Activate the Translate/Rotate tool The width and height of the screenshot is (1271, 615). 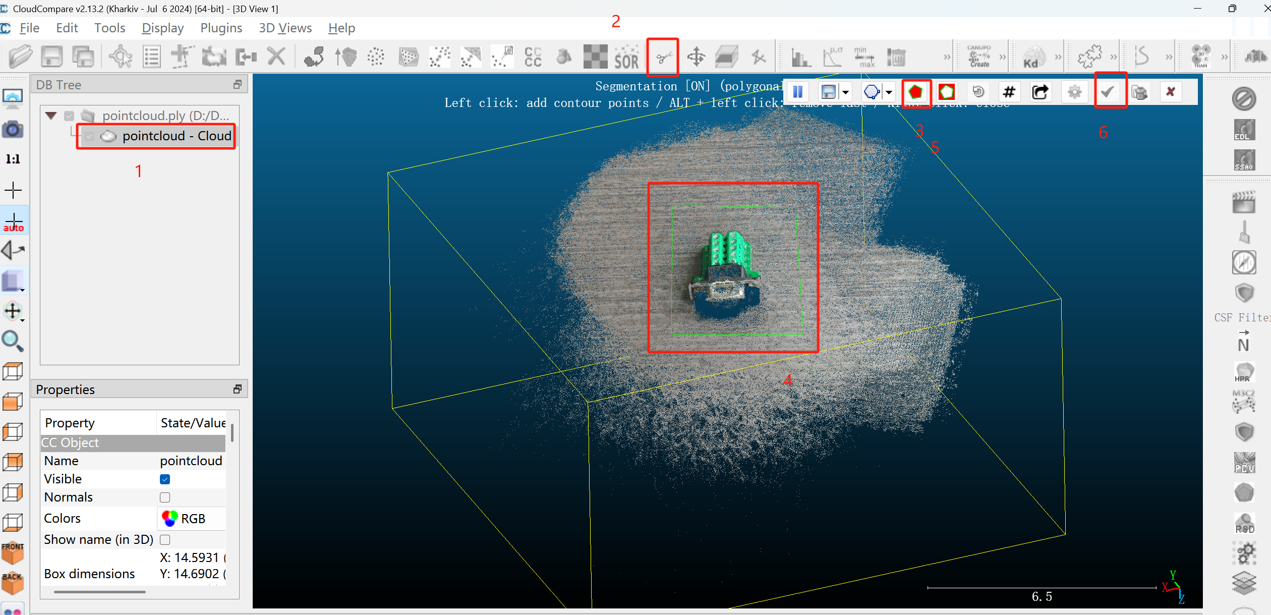coord(696,57)
